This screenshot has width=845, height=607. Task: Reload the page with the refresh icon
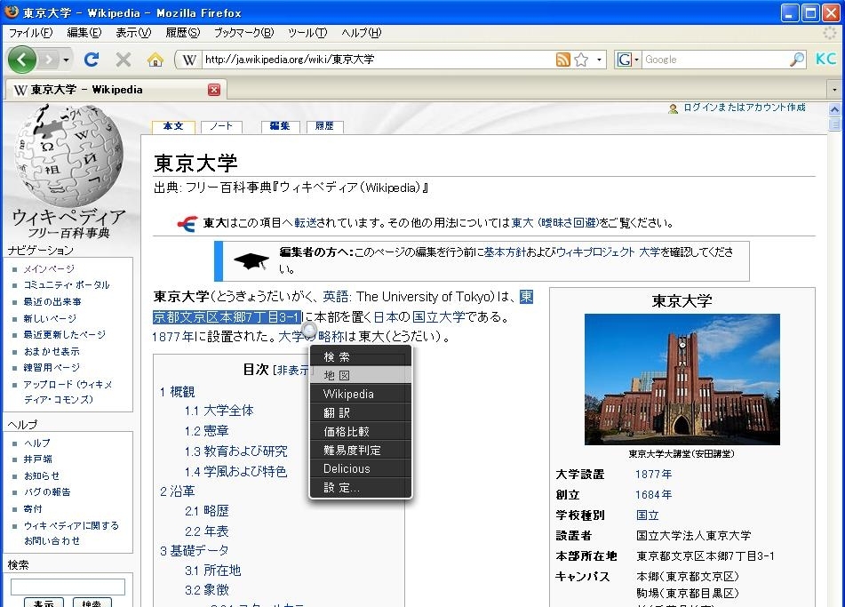click(x=92, y=60)
